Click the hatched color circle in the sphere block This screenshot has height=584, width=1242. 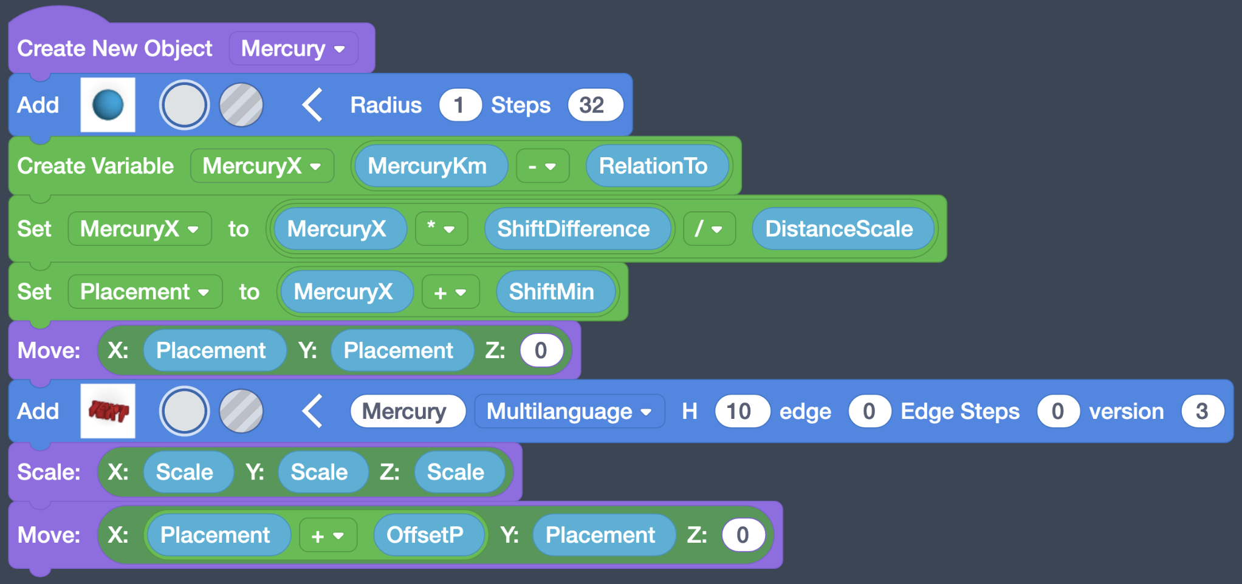coord(241,104)
